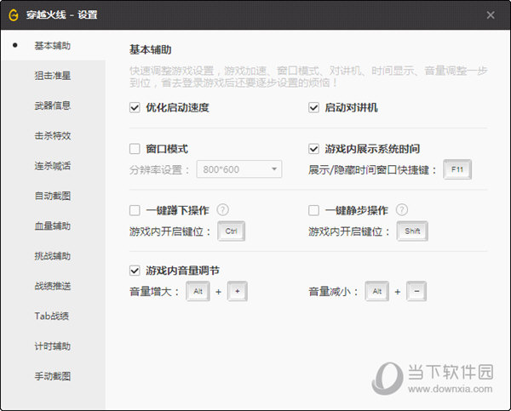Screen dimensions: 511x411
Task: Open 挑战辅助 in the sidebar
Action: tap(53, 256)
